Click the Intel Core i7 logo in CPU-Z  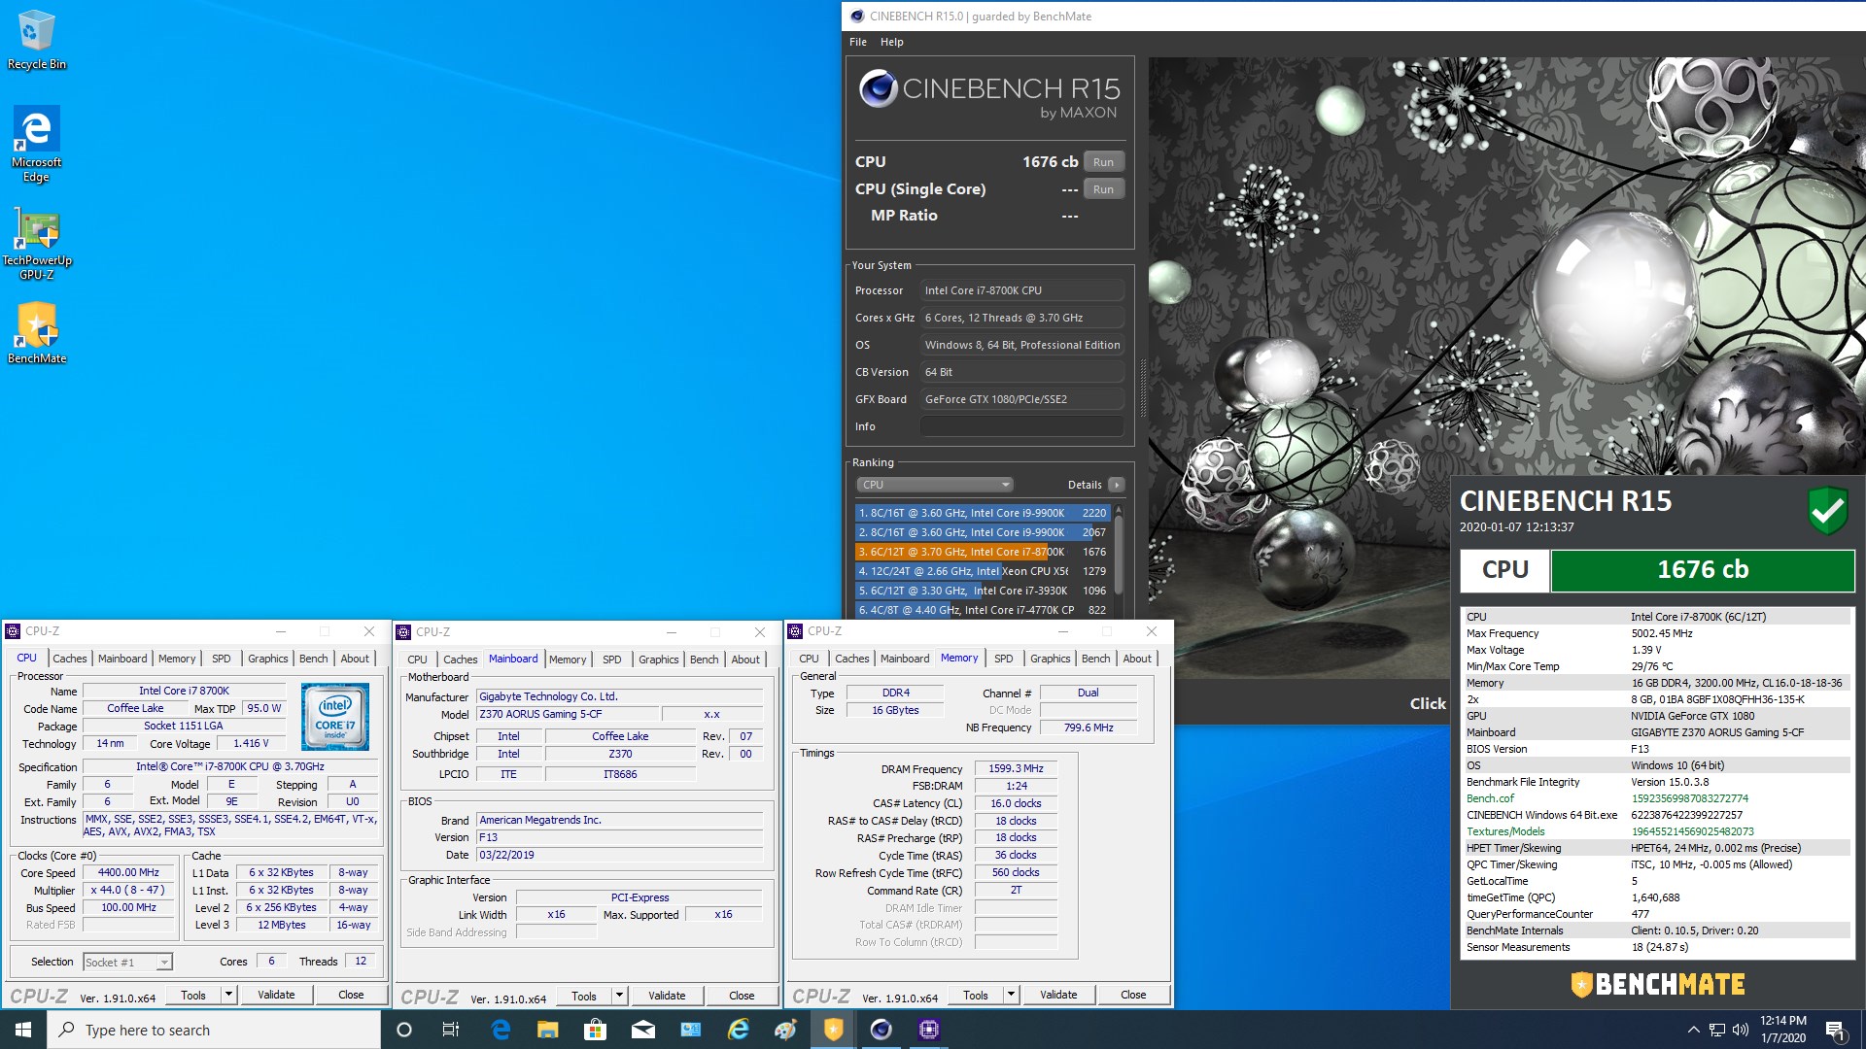tap(334, 717)
